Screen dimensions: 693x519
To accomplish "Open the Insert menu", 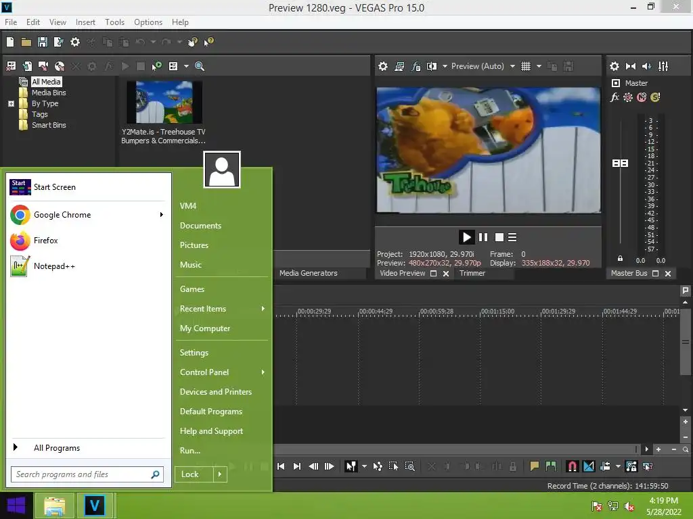I will (85, 22).
